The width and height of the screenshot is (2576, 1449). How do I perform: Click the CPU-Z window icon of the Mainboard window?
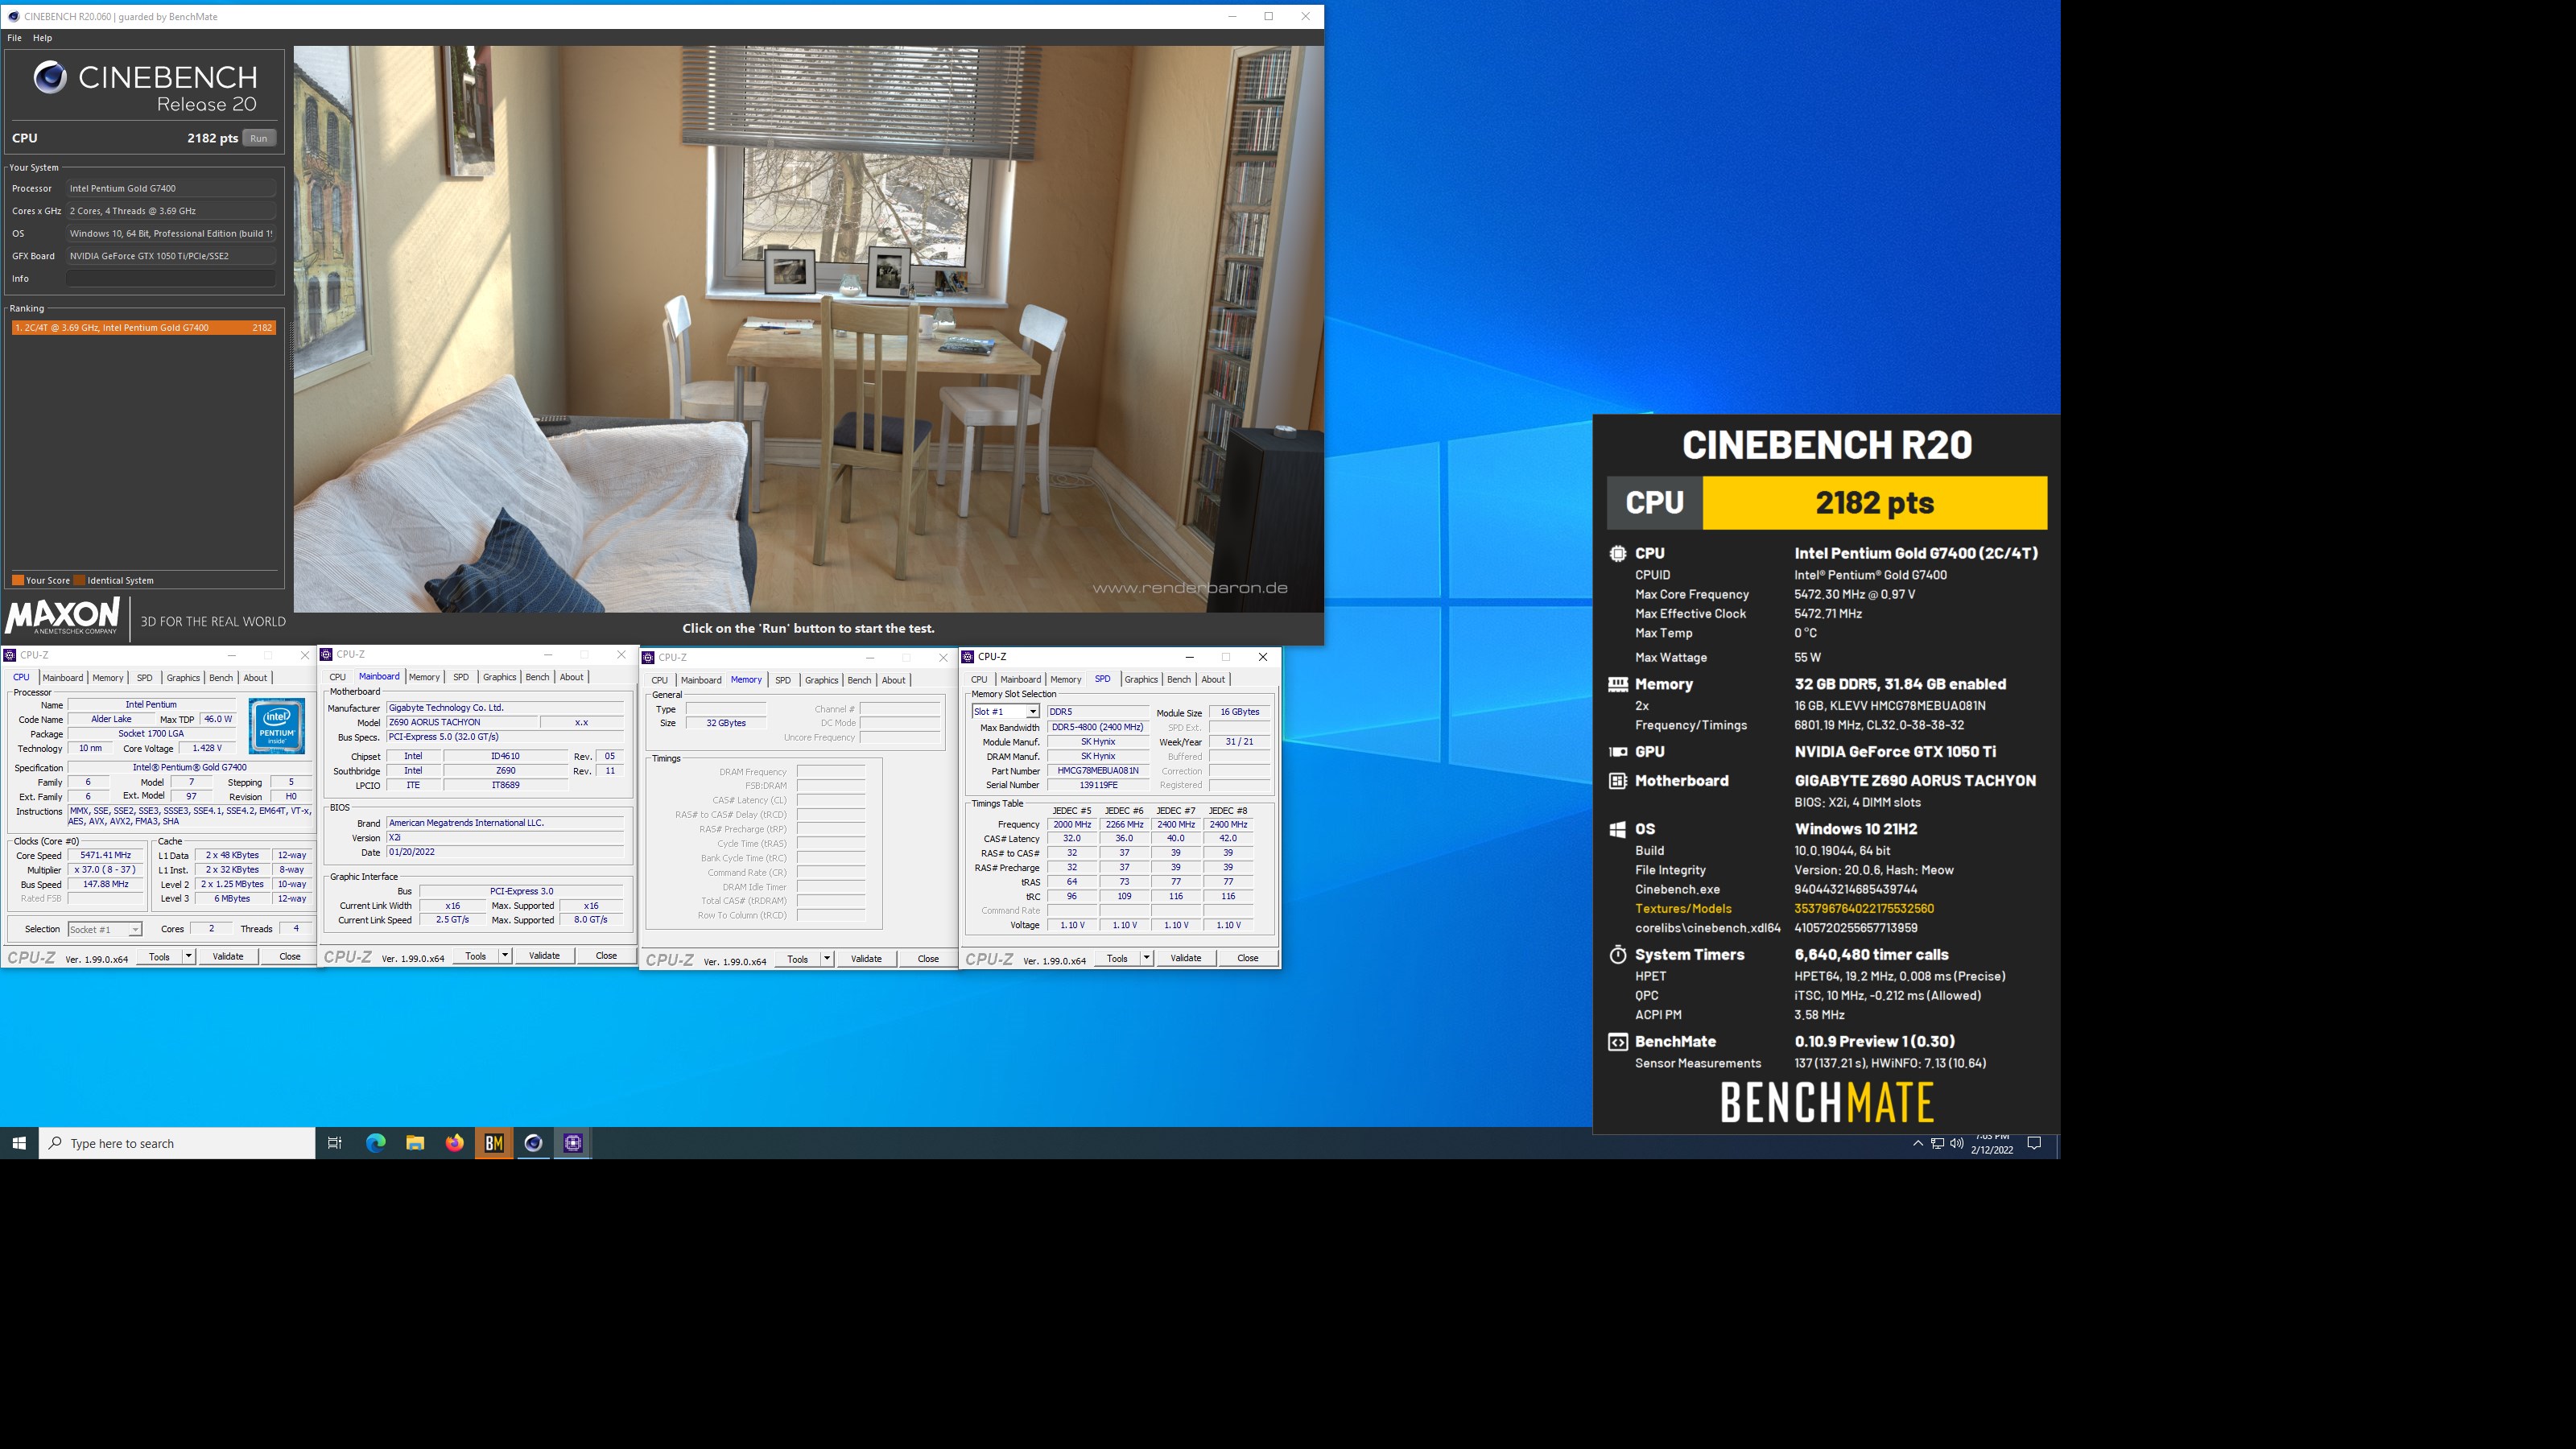[x=326, y=654]
